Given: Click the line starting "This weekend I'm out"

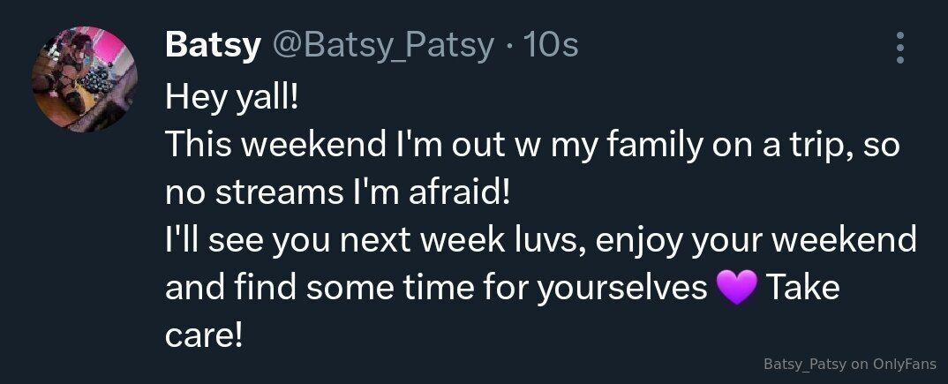Looking at the screenshot, I should pyautogui.click(x=531, y=144).
